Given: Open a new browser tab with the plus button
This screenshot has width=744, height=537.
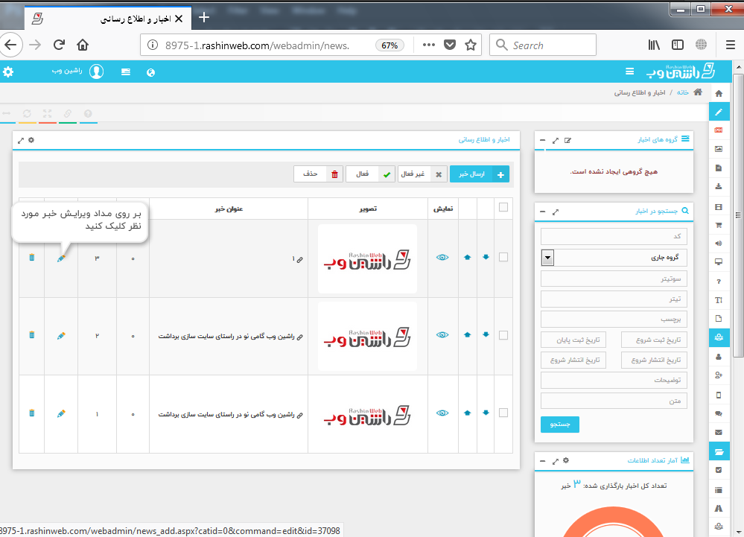Looking at the screenshot, I should click(x=204, y=18).
